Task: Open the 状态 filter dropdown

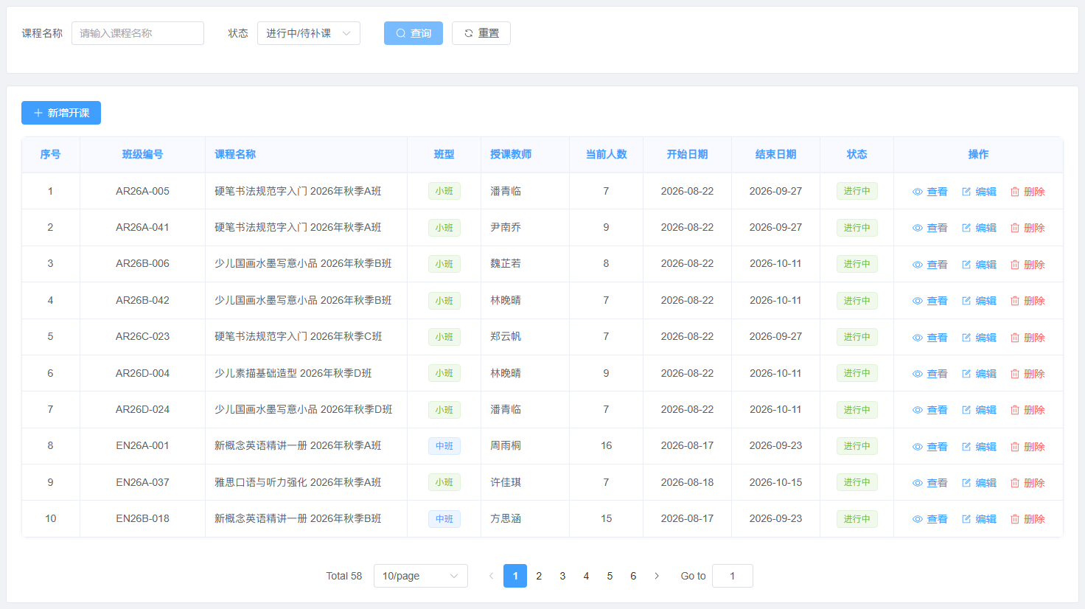Action: pos(309,33)
